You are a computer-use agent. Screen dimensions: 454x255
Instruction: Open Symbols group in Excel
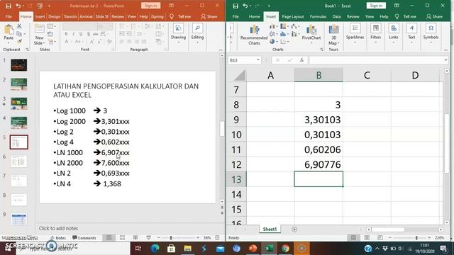[431, 33]
